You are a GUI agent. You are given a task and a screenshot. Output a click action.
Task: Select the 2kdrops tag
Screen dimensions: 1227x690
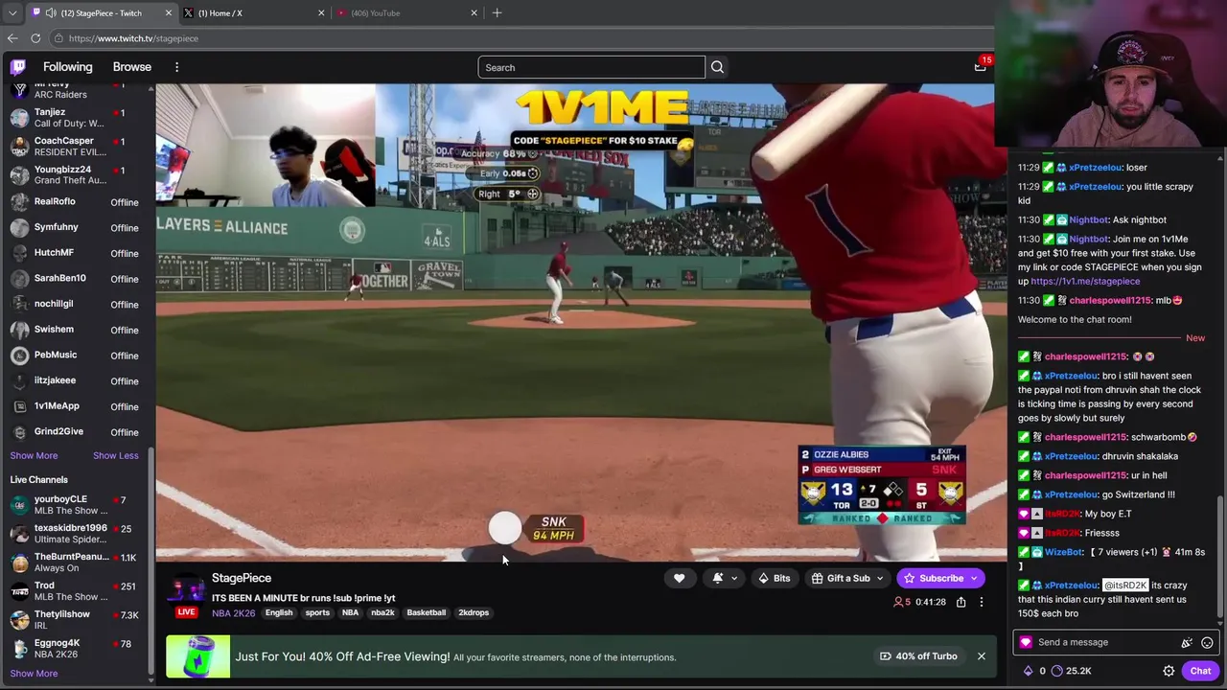[x=474, y=612]
